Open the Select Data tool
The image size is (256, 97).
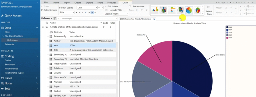[x=209, y=10]
